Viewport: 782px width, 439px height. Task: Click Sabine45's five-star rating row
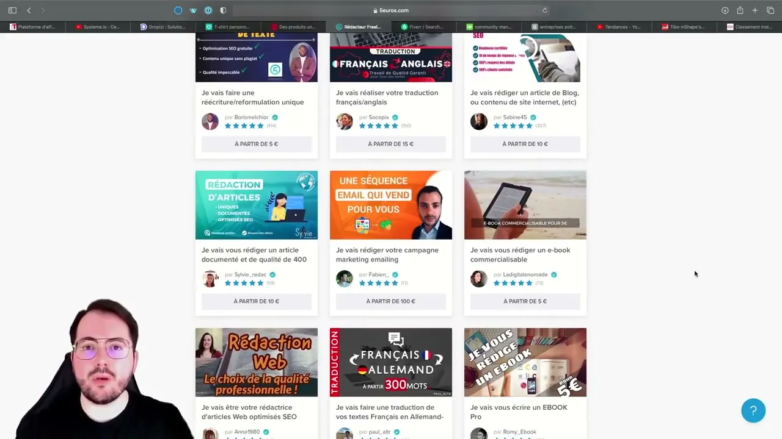[513, 126]
